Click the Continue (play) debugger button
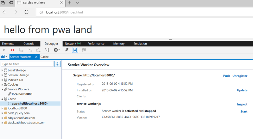253x139 pixels. coord(4,50)
